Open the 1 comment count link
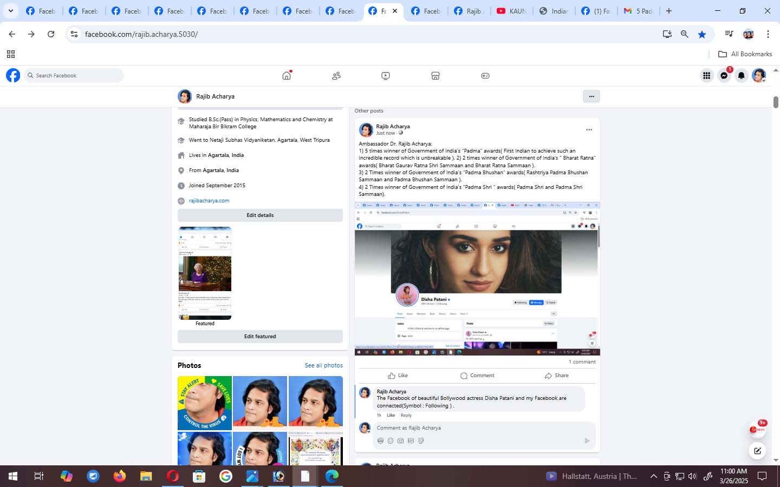780x487 pixels. click(x=582, y=362)
